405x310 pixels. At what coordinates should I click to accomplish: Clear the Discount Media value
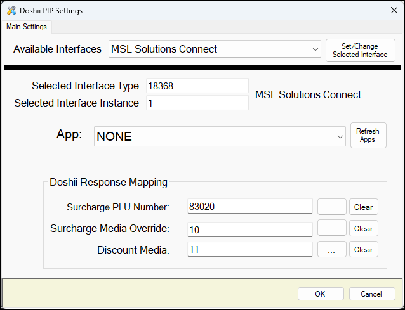click(x=363, y=249)
